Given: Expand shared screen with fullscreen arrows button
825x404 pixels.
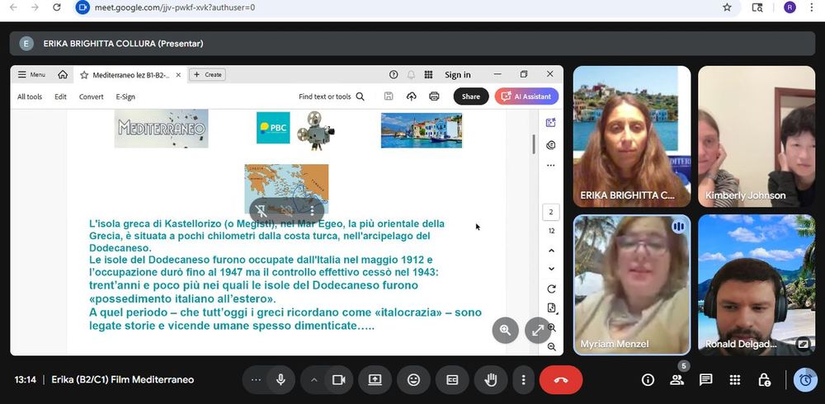Looking at the screenshot, I should click(538, 331).
